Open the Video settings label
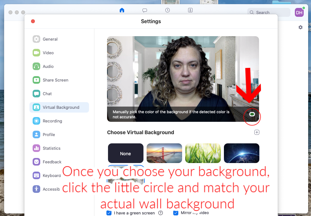311x216 pixels. click(48, 53)
